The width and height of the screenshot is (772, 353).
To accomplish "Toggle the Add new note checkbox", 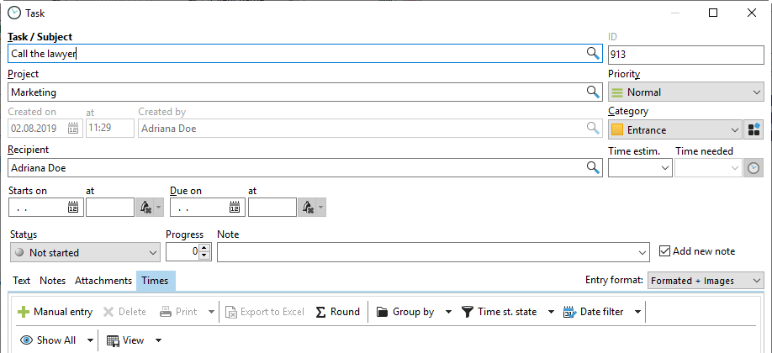I will [x=665, y=251].
